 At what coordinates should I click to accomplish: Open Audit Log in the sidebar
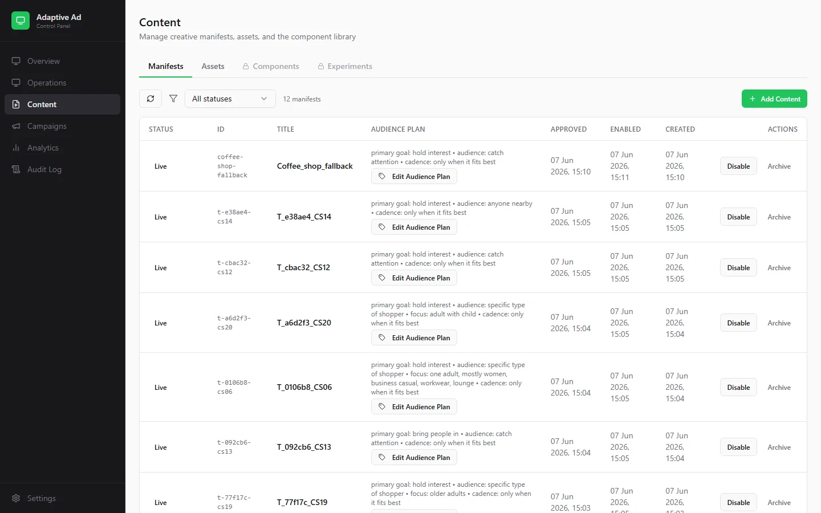pos(63,169)
